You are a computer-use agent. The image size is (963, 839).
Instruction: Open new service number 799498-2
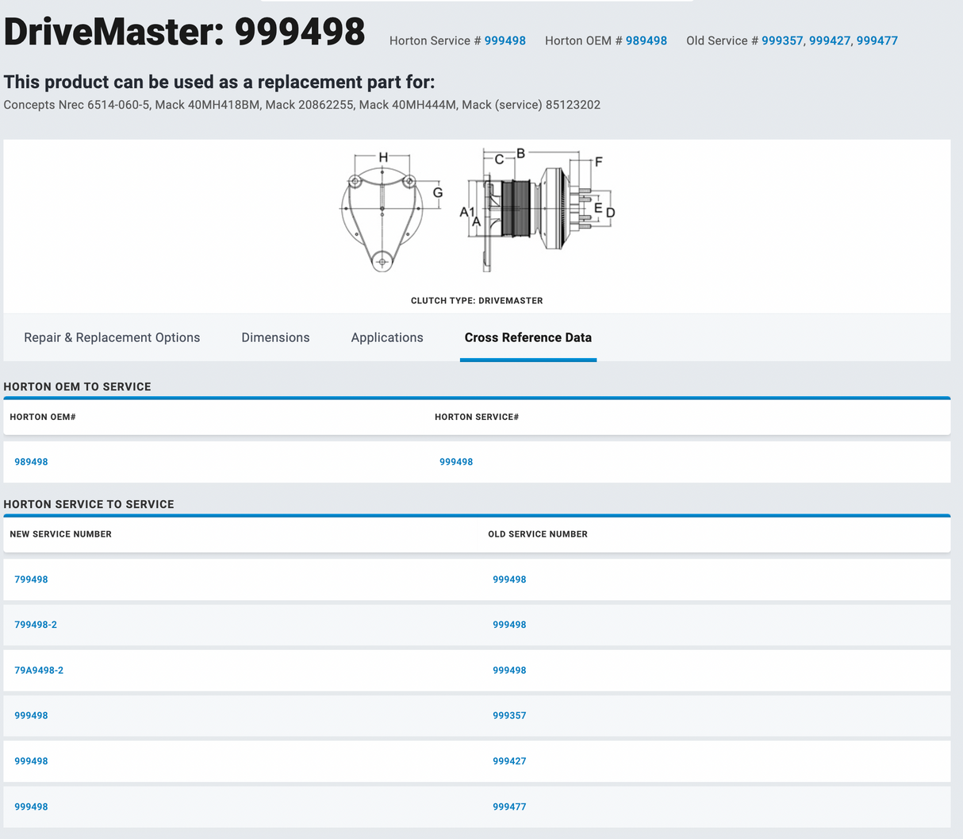pyautogui.click(x=36, y=625)
